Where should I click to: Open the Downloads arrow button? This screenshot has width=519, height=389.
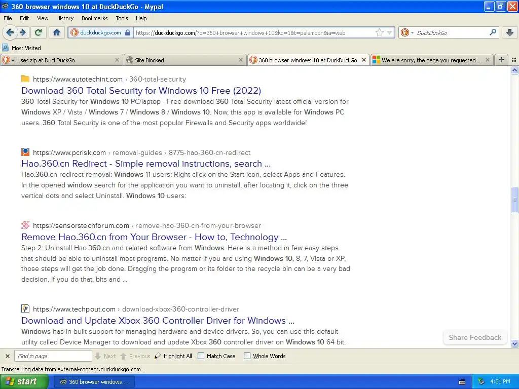pyautogui.click(x=510, y=32)
